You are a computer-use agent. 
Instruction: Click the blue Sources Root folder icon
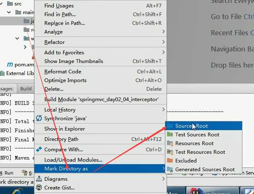(170, 126)
